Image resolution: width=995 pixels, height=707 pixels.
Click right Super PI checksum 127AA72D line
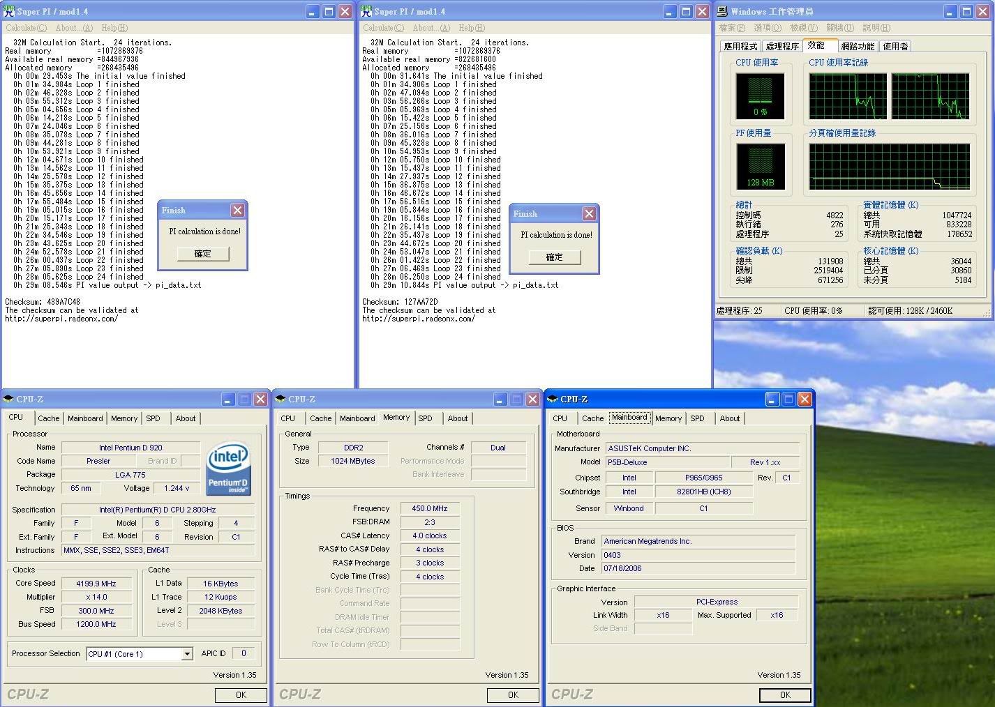pyautogui.click(x=400, y=302)
